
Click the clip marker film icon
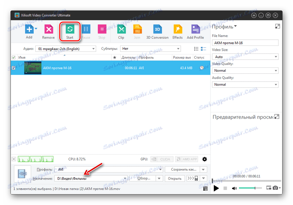pyautogui.click(x=269, y=188)
